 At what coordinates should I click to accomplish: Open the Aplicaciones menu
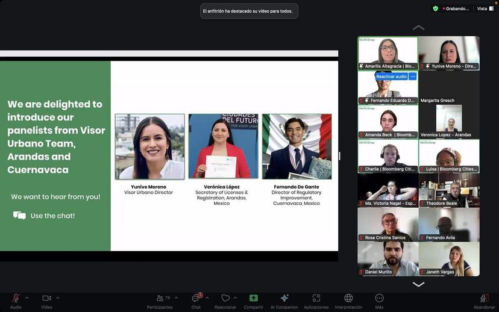point(316,299)
